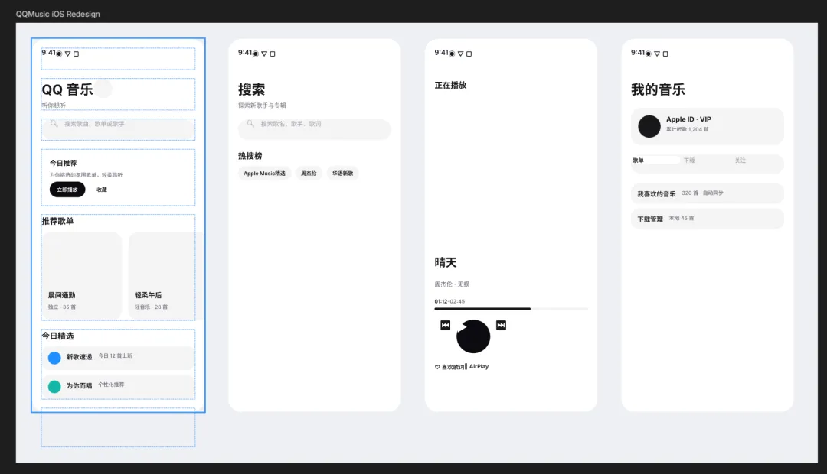This screenshot has width=827, height=474.
Task: Tap the 华语新歌 chip
Action: [343, 174]
